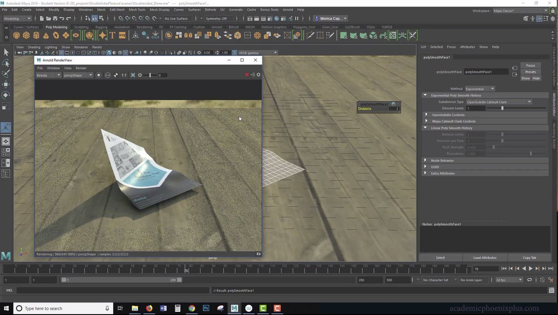Create a polygon sphere from the shelf
Image resolution: width=558 pixels, height=315 pixels.
(x=16, y=35)
